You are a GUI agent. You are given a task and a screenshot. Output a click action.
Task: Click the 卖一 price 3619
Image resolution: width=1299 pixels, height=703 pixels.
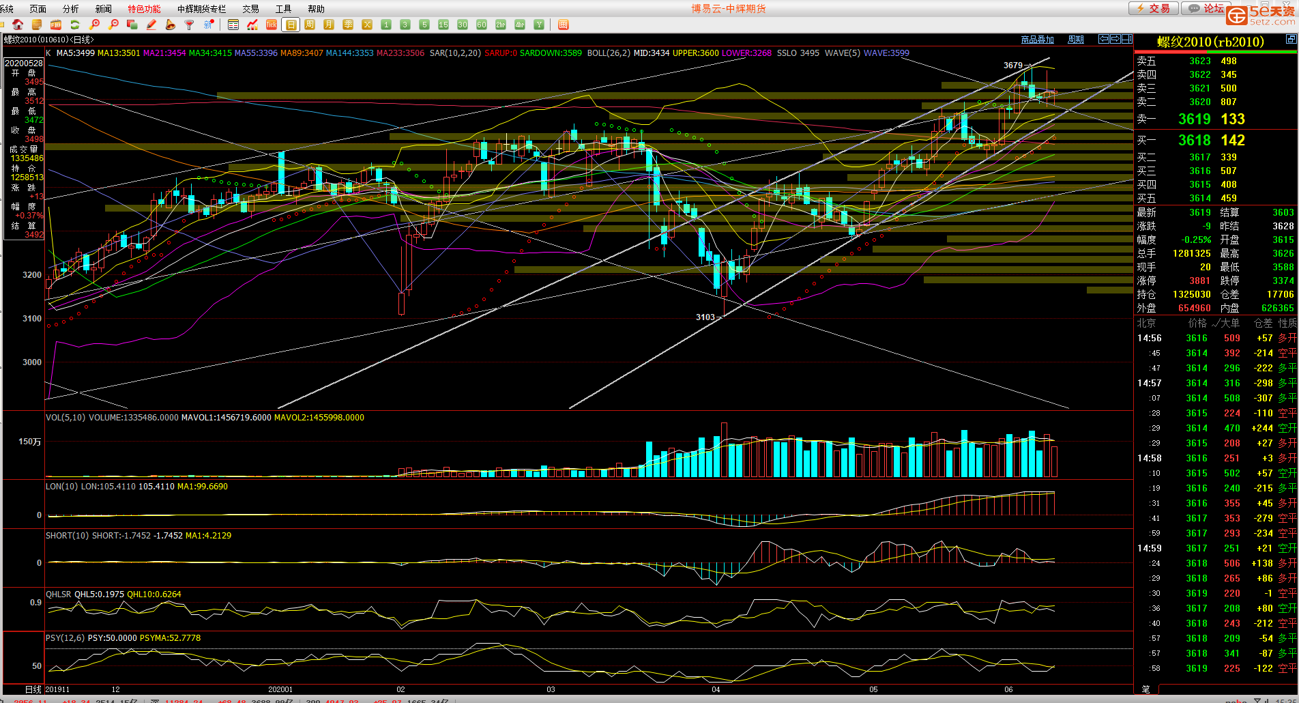pyautogui.click(x=1195, y=119)
